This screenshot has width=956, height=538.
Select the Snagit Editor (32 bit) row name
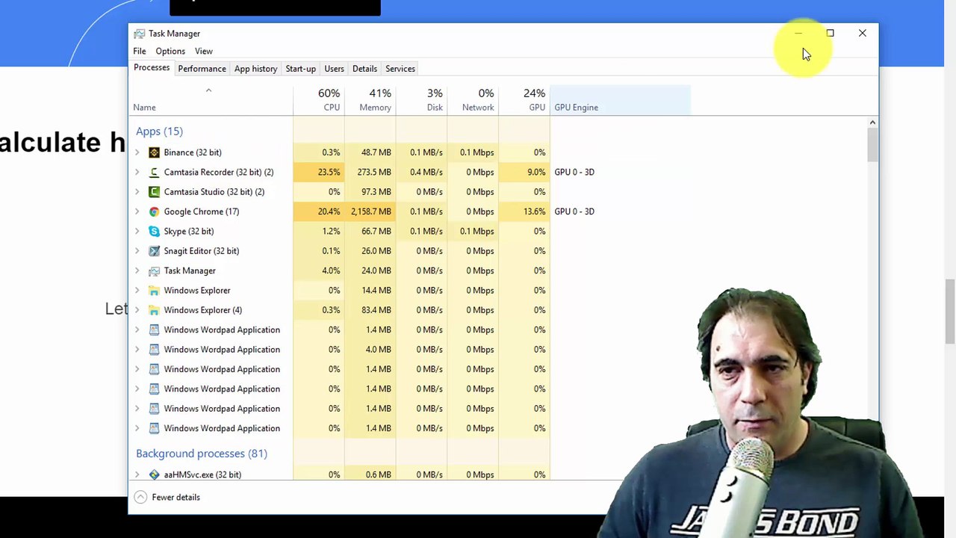pyautogui.click(x=202, y=251)
